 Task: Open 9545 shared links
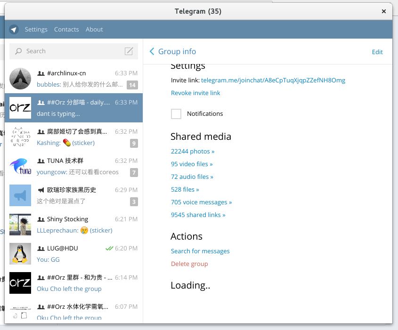tap(198, 215)
